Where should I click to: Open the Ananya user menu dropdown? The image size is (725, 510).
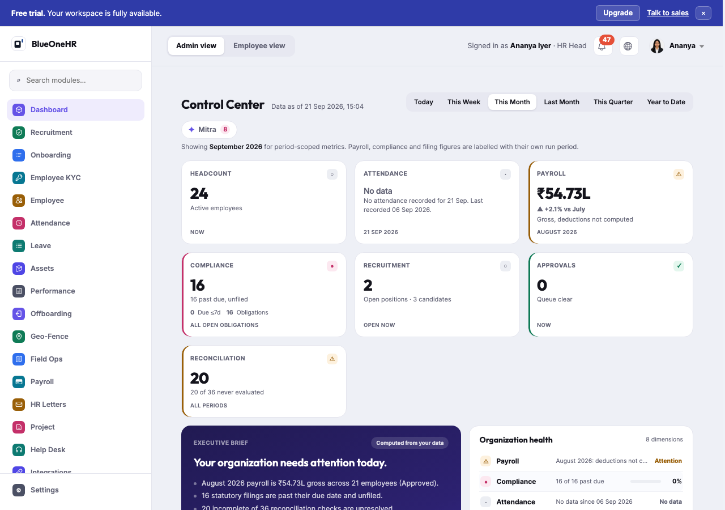tap(677, 46)
